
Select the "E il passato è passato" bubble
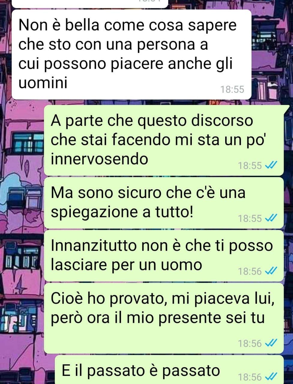point(169,370)
